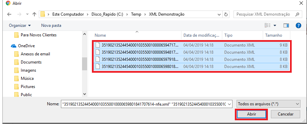The image size is (307, 124).
Task: Open the Organizar menu
Action: [x=20, y=25]
